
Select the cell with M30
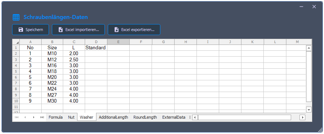pyautogui.click(x=52, y=101)
